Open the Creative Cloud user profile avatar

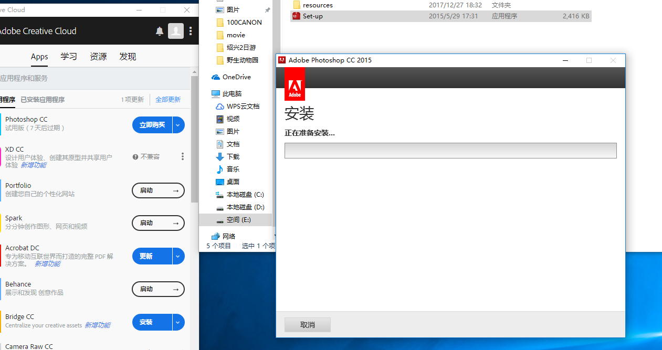coord(176,31)
